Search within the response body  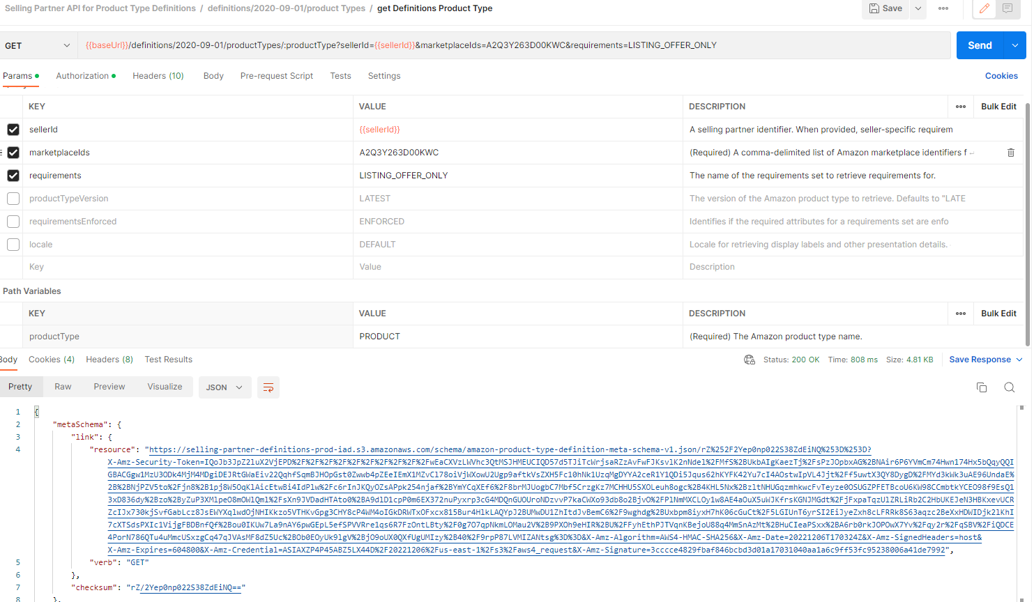[x=1009, y=387]
